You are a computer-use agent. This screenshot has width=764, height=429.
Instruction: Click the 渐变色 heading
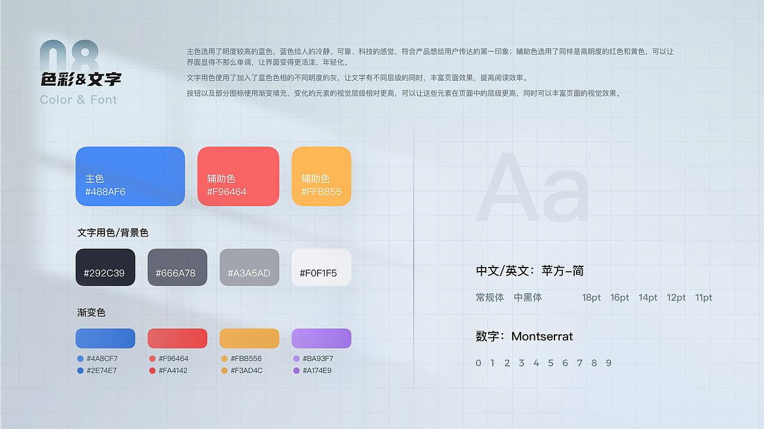pyautogui.click(x=91, y=312)
